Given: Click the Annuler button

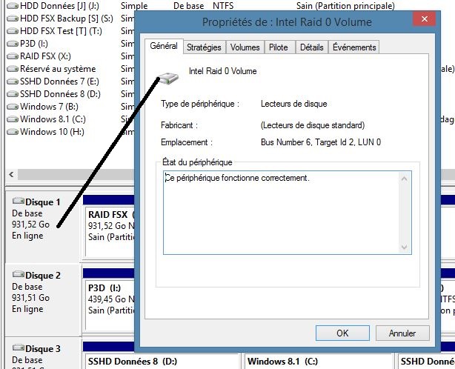Looking at the screenshot, I should [x=402, y=333].
